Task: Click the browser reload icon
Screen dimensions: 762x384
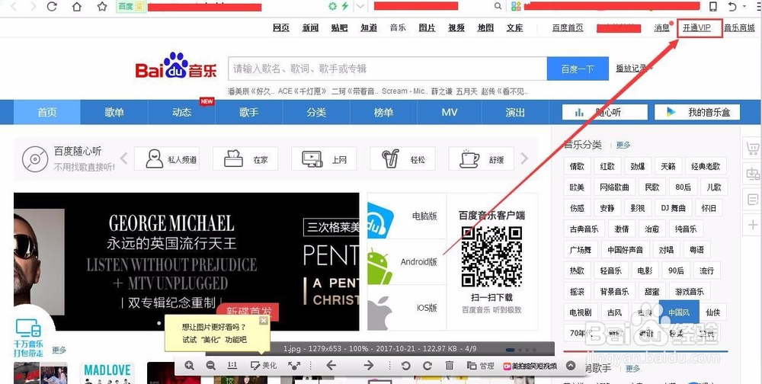Action: coord(52,6)
